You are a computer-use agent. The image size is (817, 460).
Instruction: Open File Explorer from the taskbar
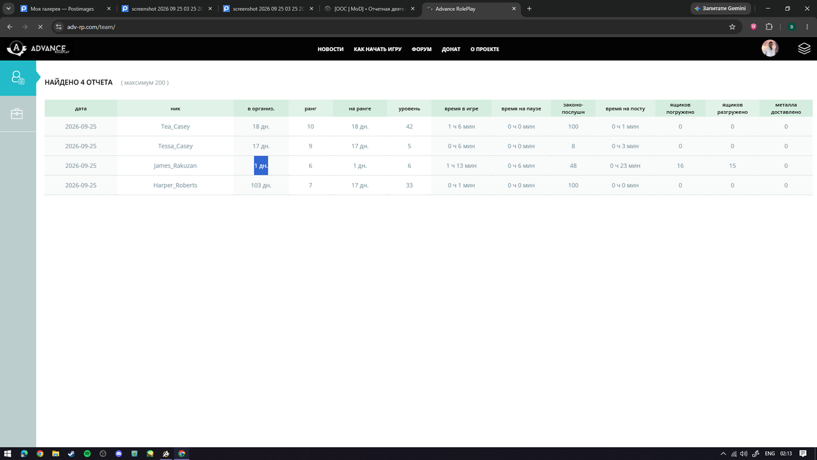pos(56,454)
